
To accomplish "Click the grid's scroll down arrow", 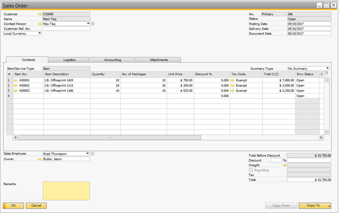I will 327,131.
